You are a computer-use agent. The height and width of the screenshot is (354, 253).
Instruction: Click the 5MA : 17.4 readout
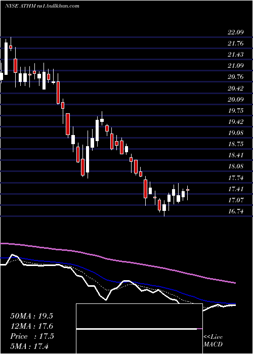(x=29, y=346)
